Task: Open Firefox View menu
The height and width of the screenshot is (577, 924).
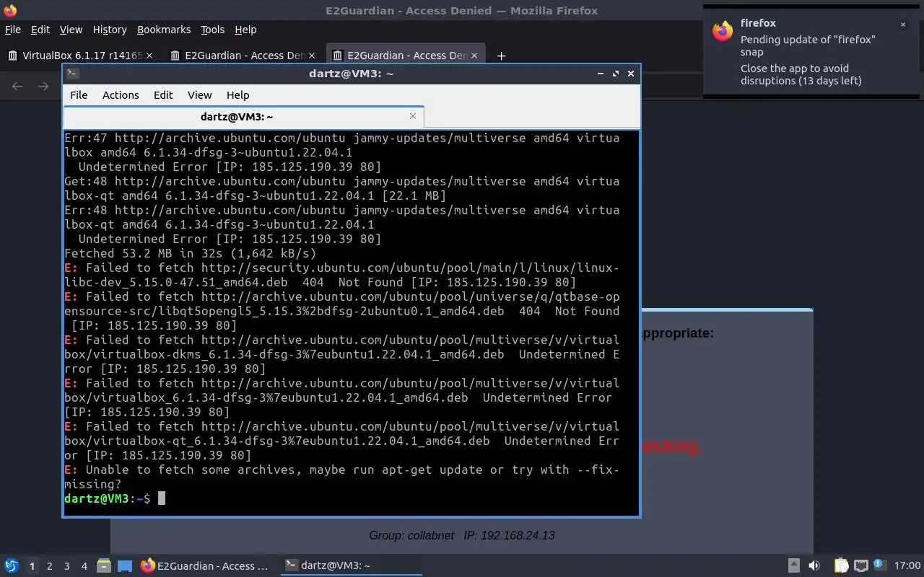Action: (71, 30)
